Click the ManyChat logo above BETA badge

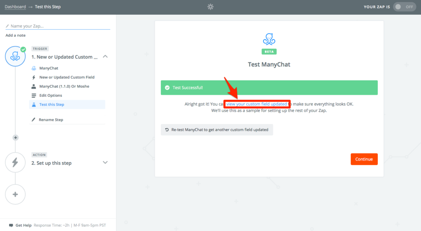[x=269, y=39]
